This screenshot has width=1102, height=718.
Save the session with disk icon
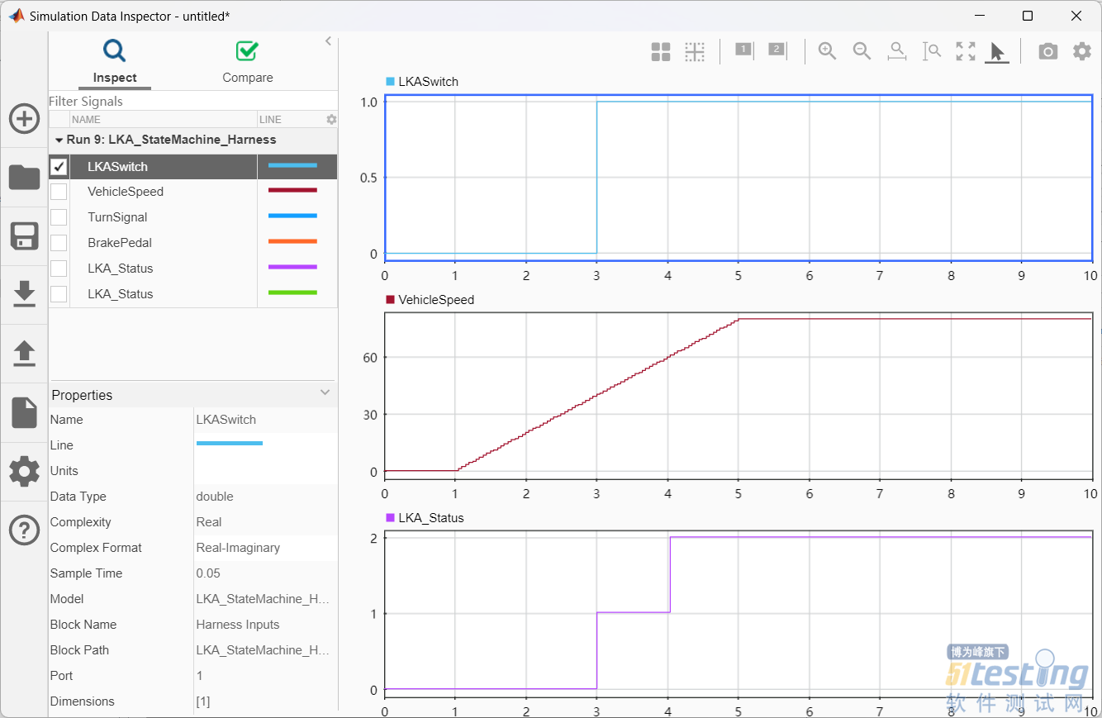(24, 236)
